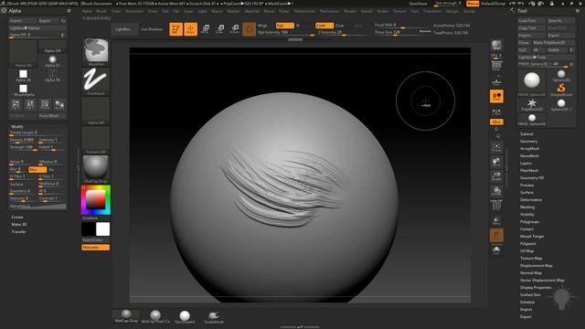Open the Texture Off slot
Image resolution: width=585 pixels, height=329 pixels.
click(96, 140)
